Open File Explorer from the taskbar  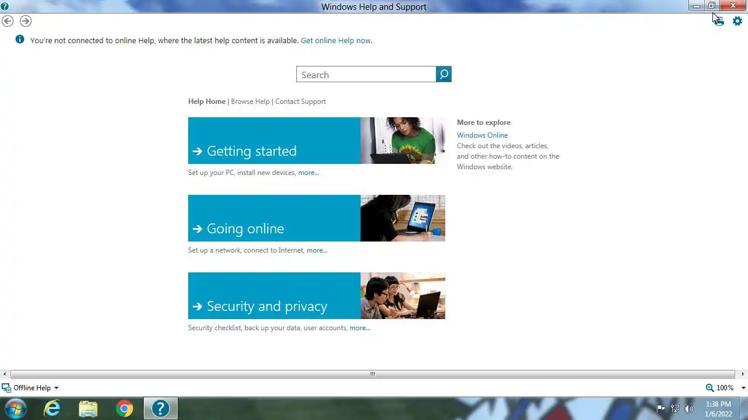pos(88,408)
